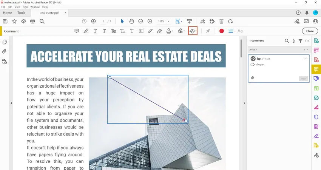Select the Replace text tool

[113, 31]
